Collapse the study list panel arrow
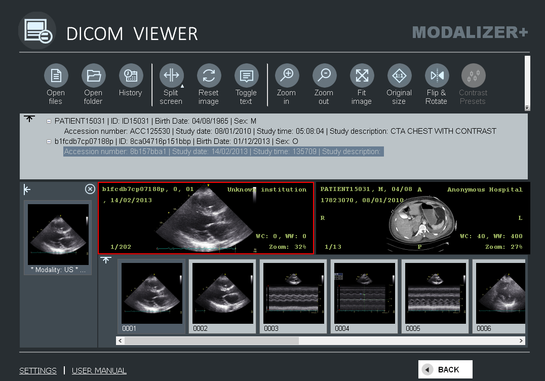This screenshot has height=381, width=545. tap(29, 119)
